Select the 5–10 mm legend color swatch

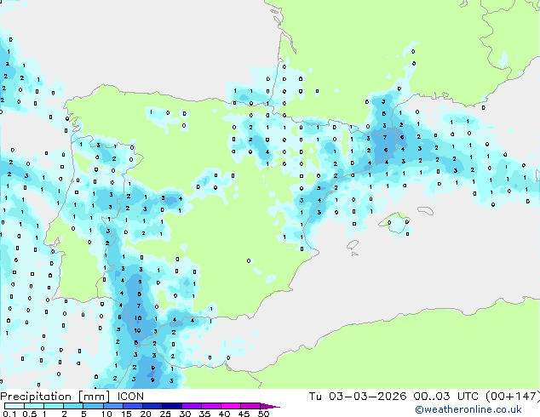[x=93, y=406]
